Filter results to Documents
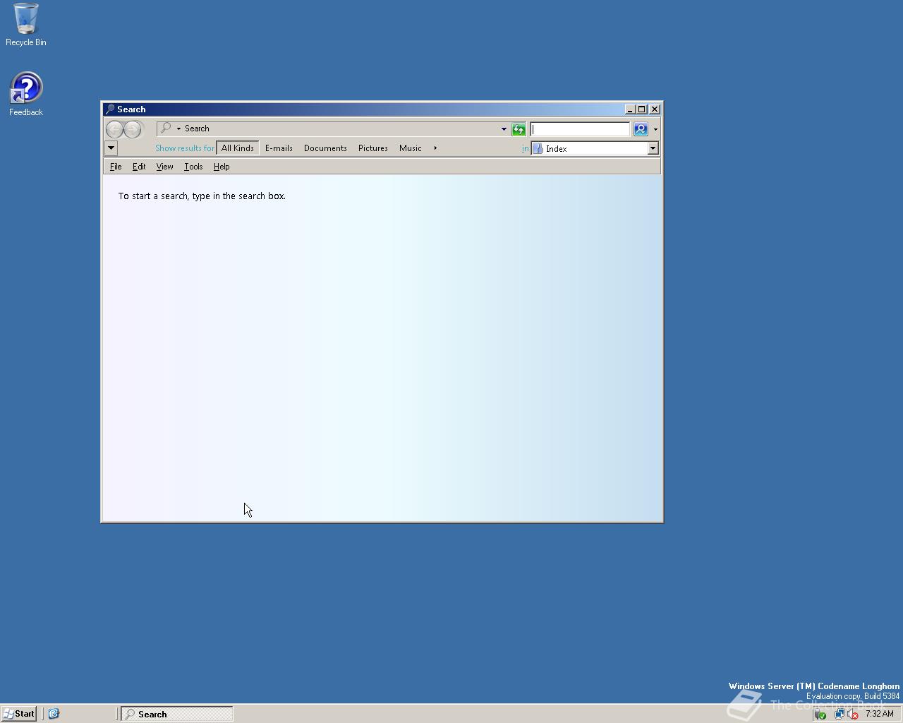Image resolution: width=903 pixels, height=723 pixels. point(325,148)
